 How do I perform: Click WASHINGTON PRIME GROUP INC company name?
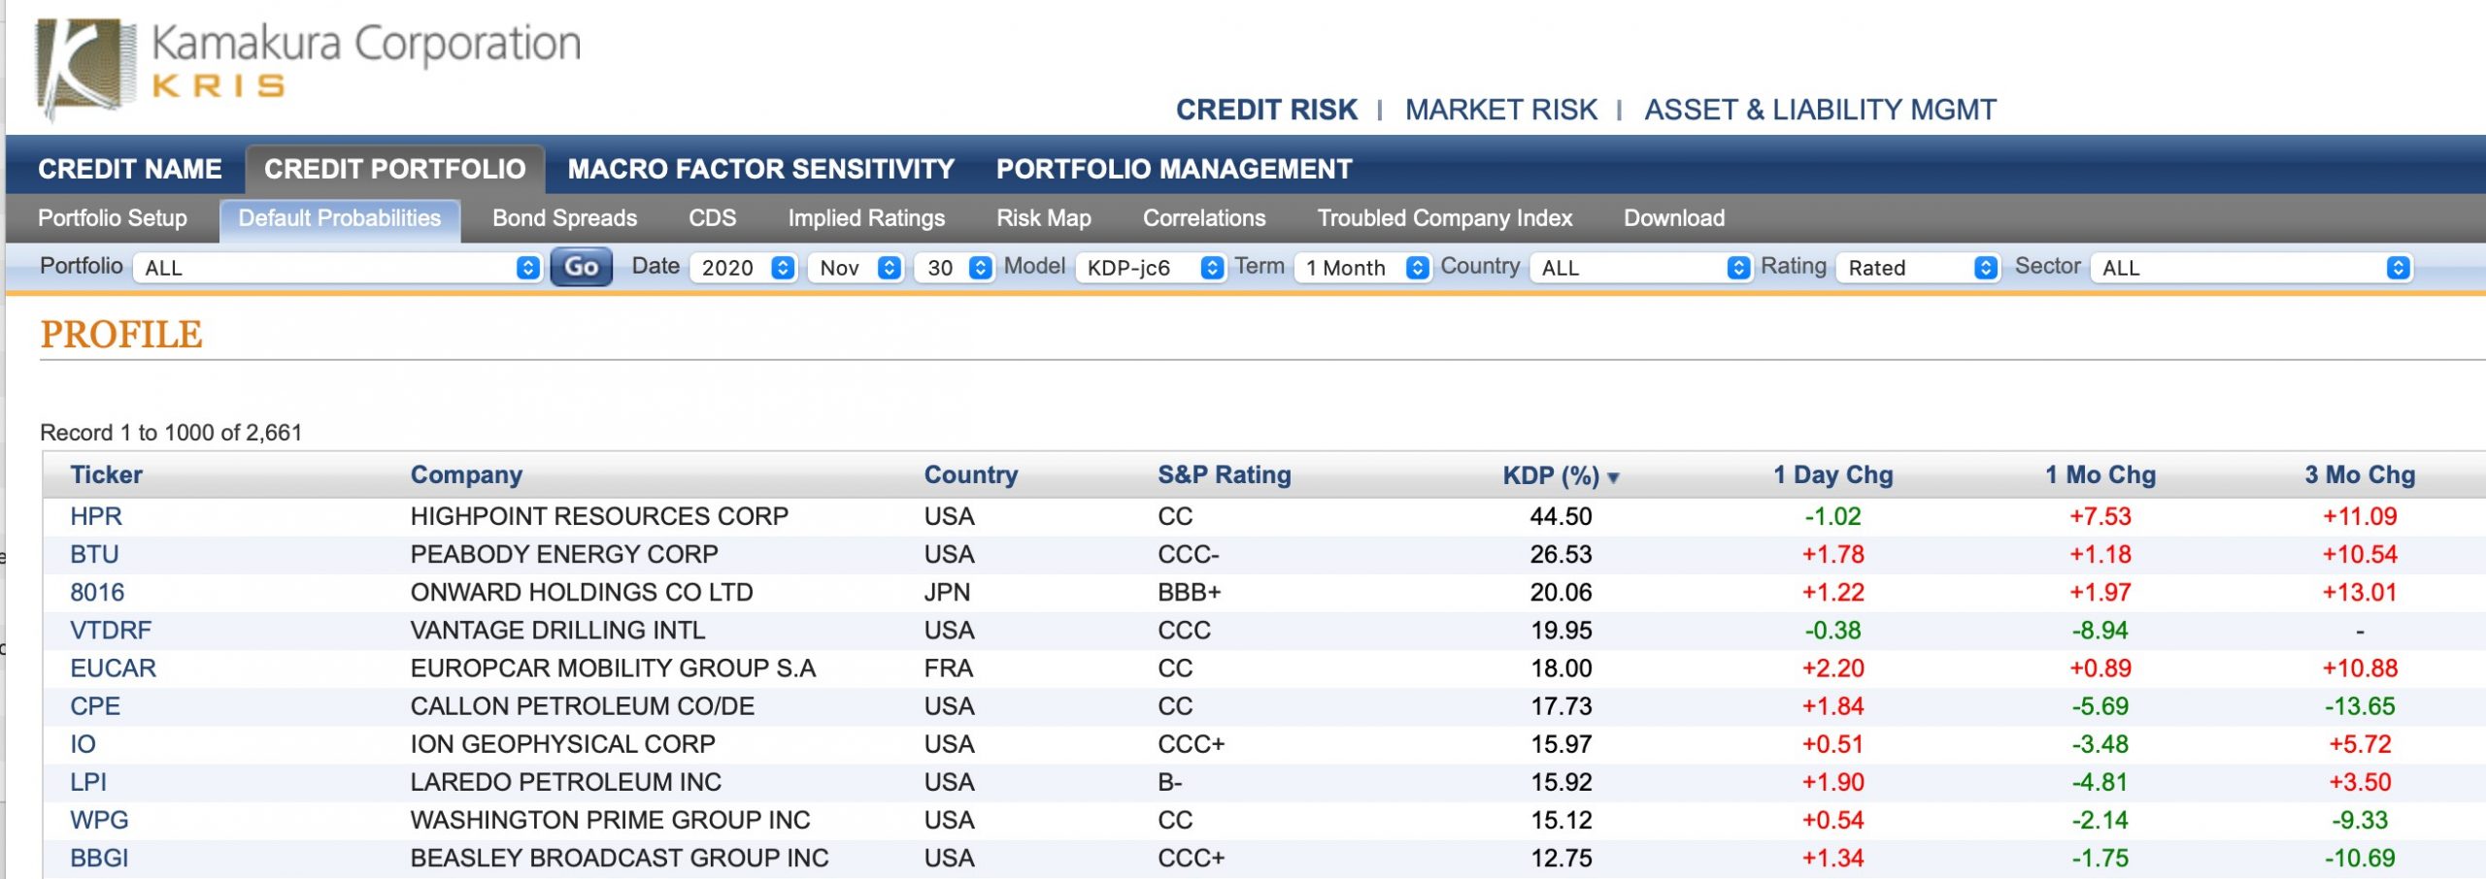(610, 819)
